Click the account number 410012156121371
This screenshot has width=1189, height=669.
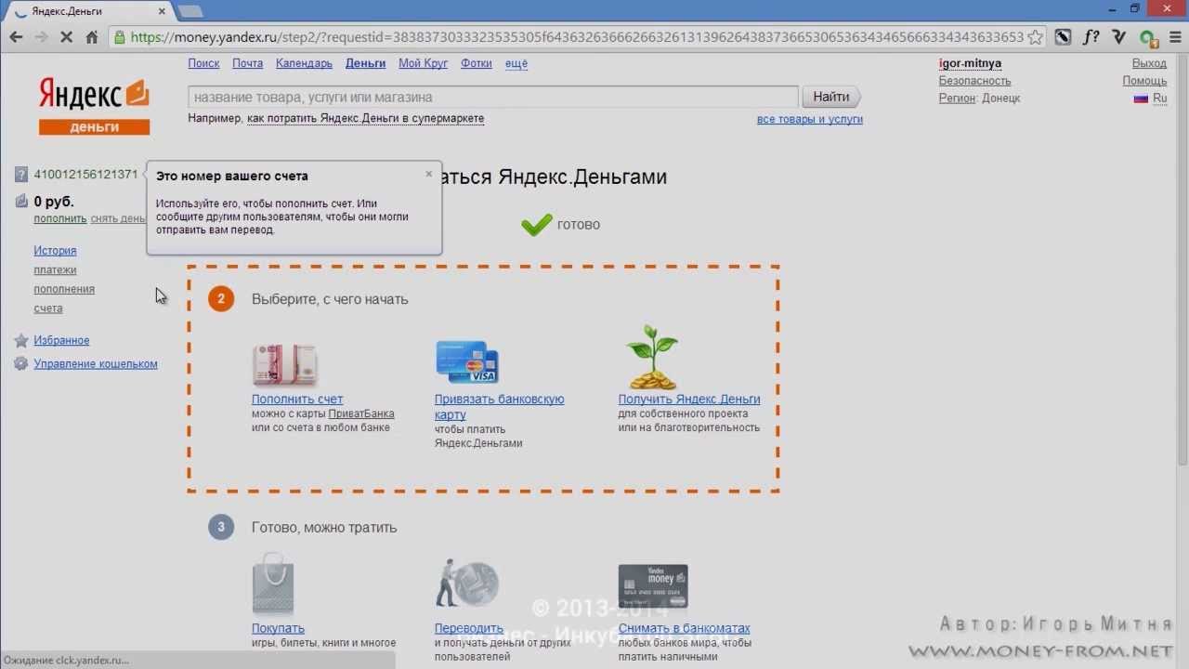(85, 175)
